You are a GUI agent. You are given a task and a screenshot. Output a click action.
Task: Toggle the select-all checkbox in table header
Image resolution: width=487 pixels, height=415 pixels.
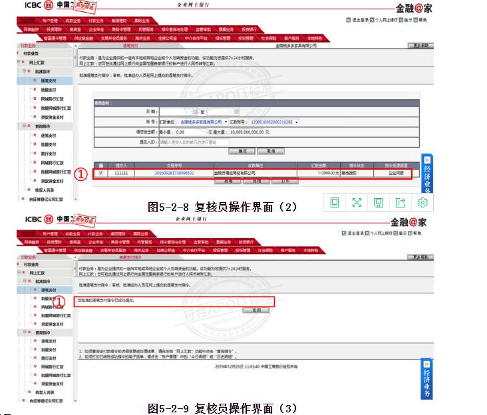[x=101, y=166]
